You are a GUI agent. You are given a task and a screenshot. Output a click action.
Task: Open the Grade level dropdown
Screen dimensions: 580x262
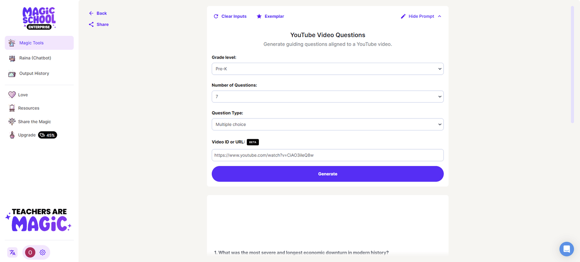pos(327,68)
